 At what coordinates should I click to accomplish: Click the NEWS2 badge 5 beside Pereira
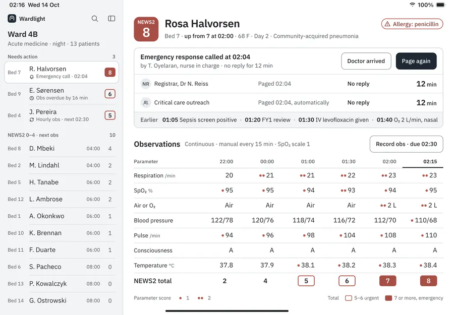pos(110,115)
